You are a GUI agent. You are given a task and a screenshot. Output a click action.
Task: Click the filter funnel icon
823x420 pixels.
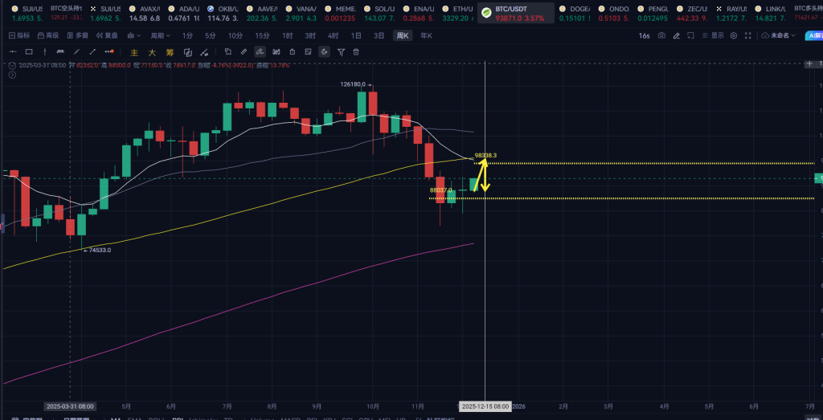tap(341, 51)
